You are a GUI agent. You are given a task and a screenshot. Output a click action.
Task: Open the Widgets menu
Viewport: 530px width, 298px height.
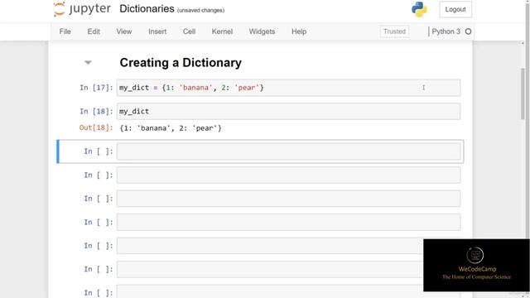[x=262, y=31]
